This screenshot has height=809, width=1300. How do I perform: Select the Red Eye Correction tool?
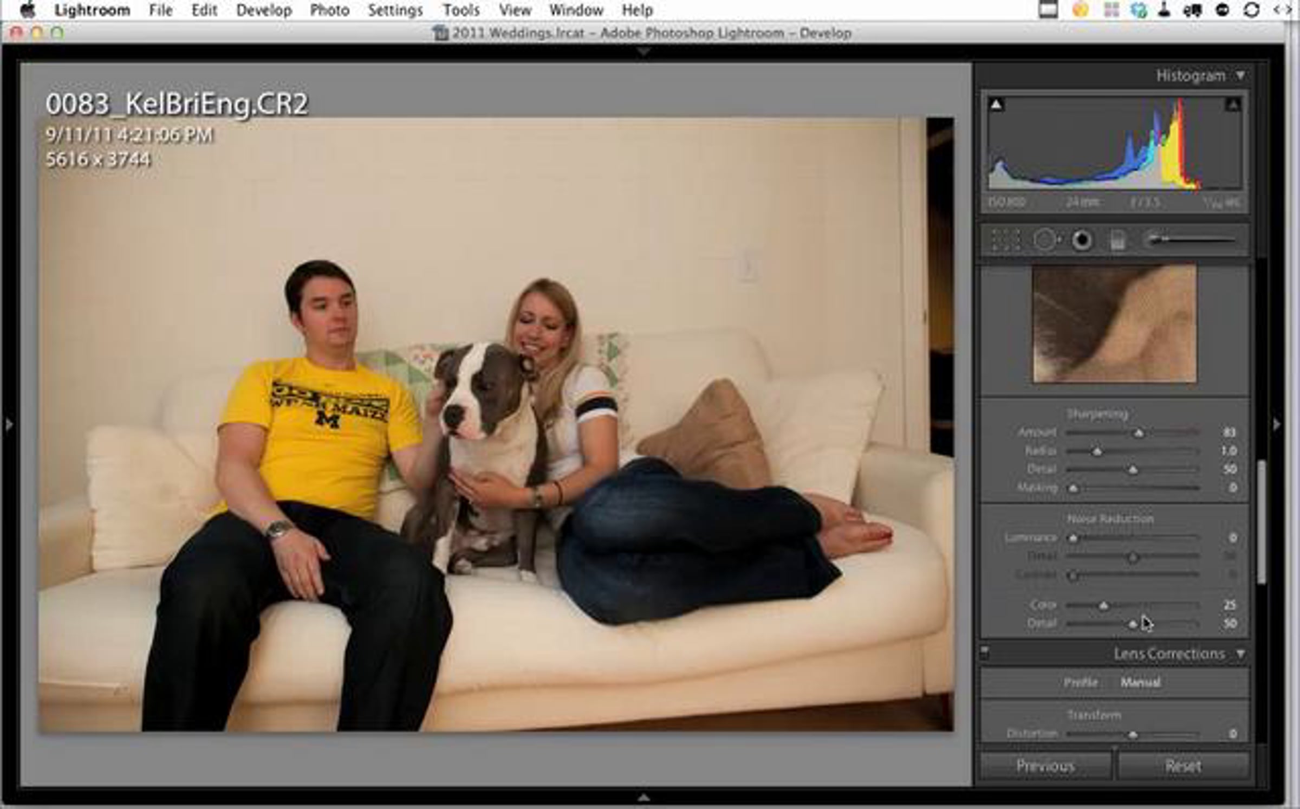click(1082, 240)
